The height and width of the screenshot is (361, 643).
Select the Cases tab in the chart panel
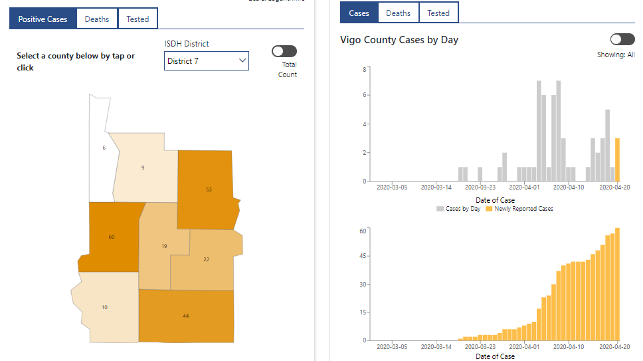[359, 13]
